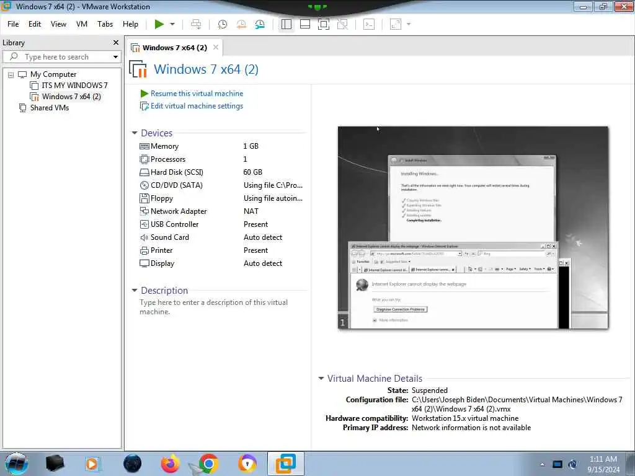Open the File menu
This screenshot has height=476, width=635.
13,24
